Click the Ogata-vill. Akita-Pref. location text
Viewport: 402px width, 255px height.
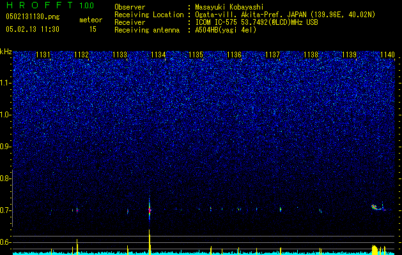[285, 15]
